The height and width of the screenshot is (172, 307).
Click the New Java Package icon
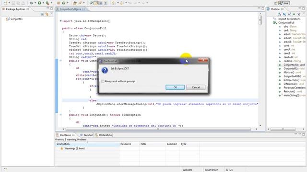pos(59,3)
